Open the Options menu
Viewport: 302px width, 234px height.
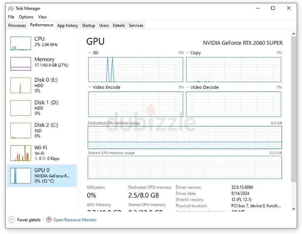[x=26, y=17]
